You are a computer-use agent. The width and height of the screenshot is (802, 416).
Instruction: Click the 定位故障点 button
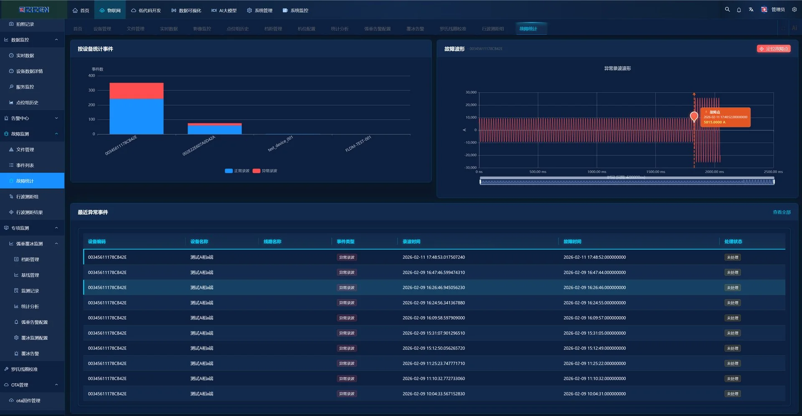coord(774,49)
